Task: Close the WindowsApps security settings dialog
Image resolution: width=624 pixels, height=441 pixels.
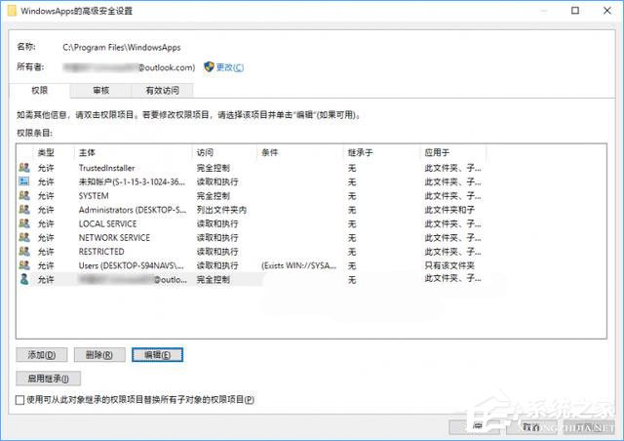Action: (x=607, y=11)
